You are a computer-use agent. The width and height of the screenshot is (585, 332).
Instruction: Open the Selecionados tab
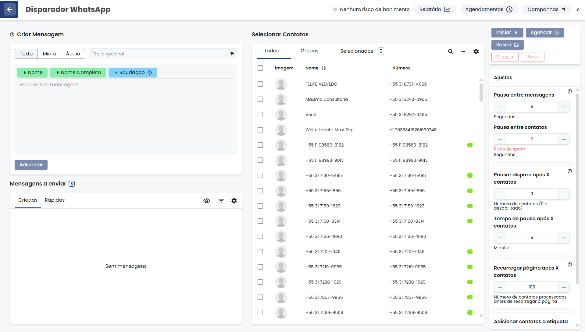click(362, 51)
